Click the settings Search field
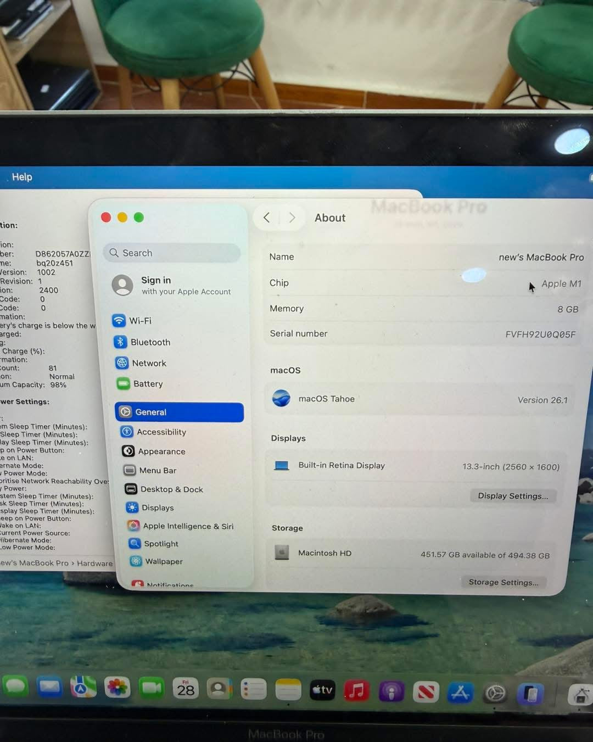593x742 pixels. (171, 253)
